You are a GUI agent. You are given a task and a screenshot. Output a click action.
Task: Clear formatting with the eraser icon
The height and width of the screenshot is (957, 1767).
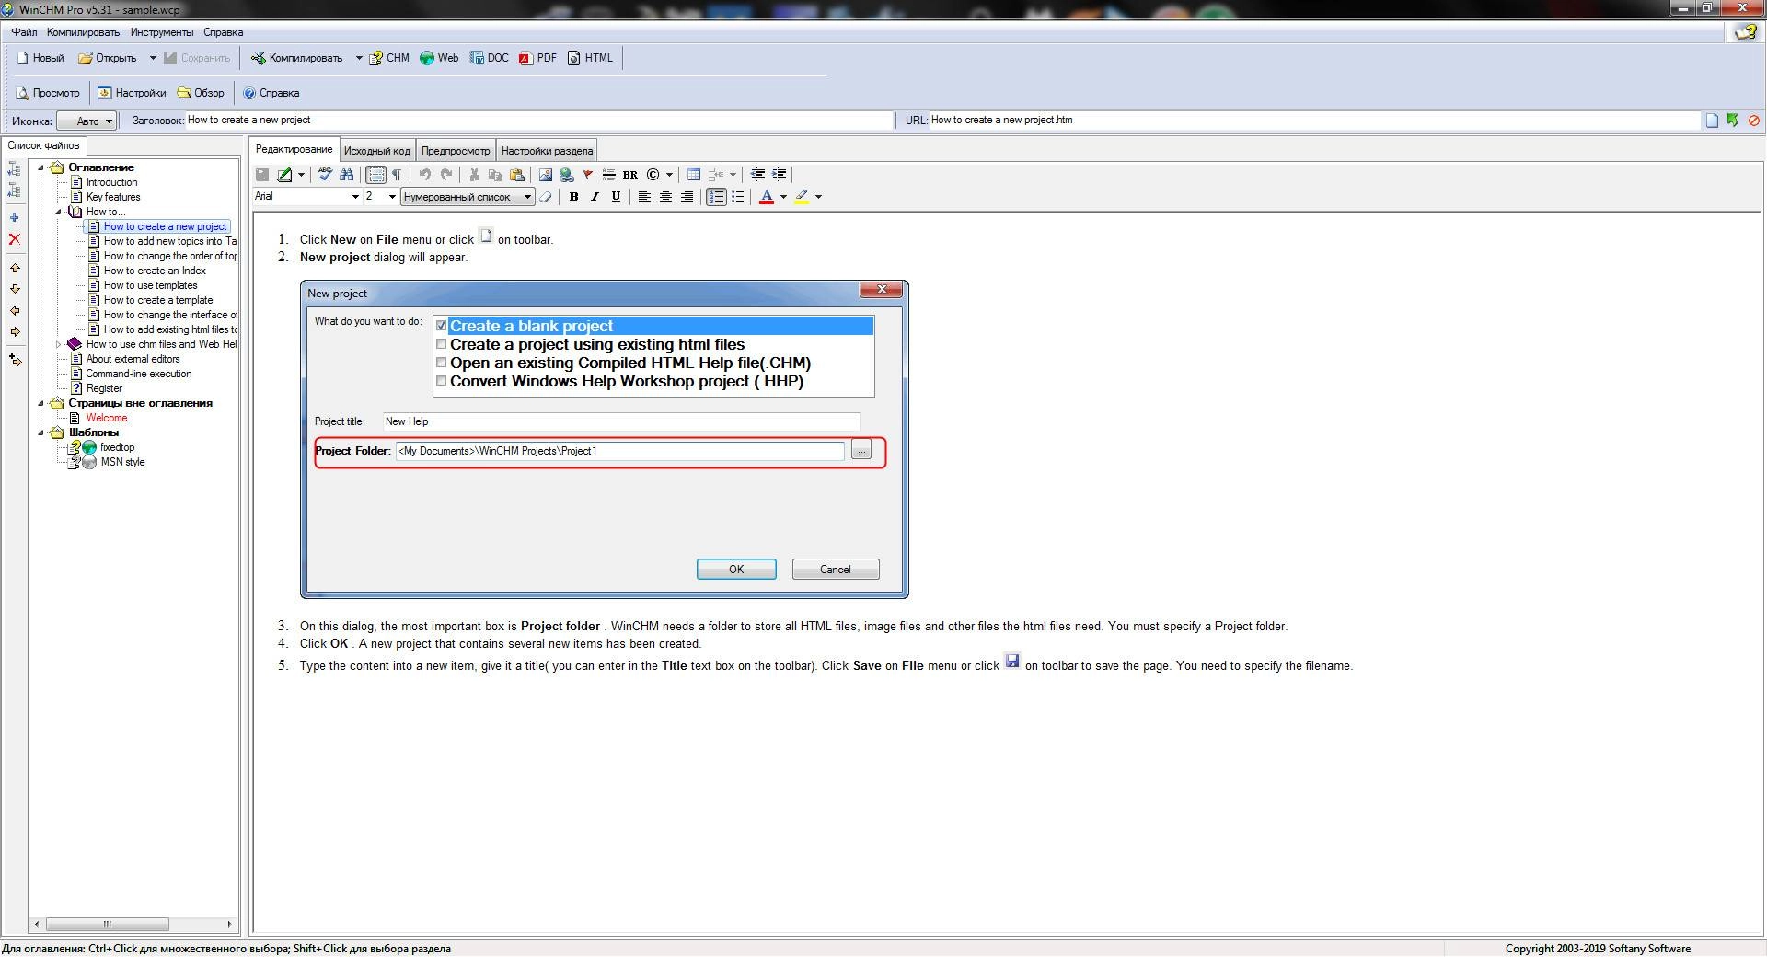tap(546, 196)
